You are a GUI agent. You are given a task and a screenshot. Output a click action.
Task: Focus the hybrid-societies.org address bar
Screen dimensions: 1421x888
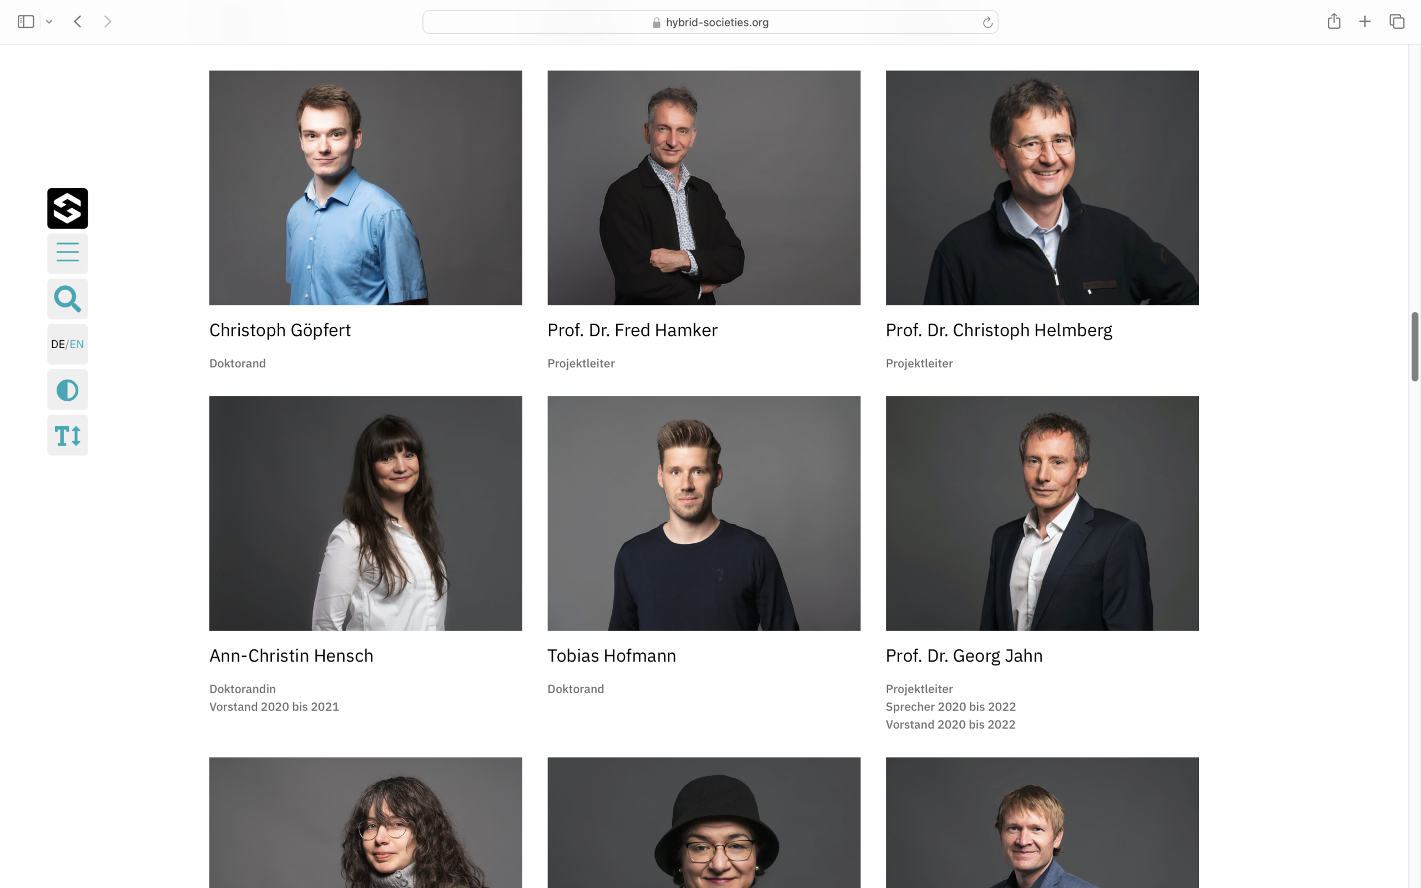(x=710, y=22)
